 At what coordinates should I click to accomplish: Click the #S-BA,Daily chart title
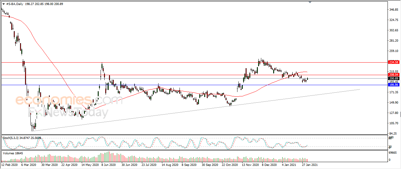point(15,4)
